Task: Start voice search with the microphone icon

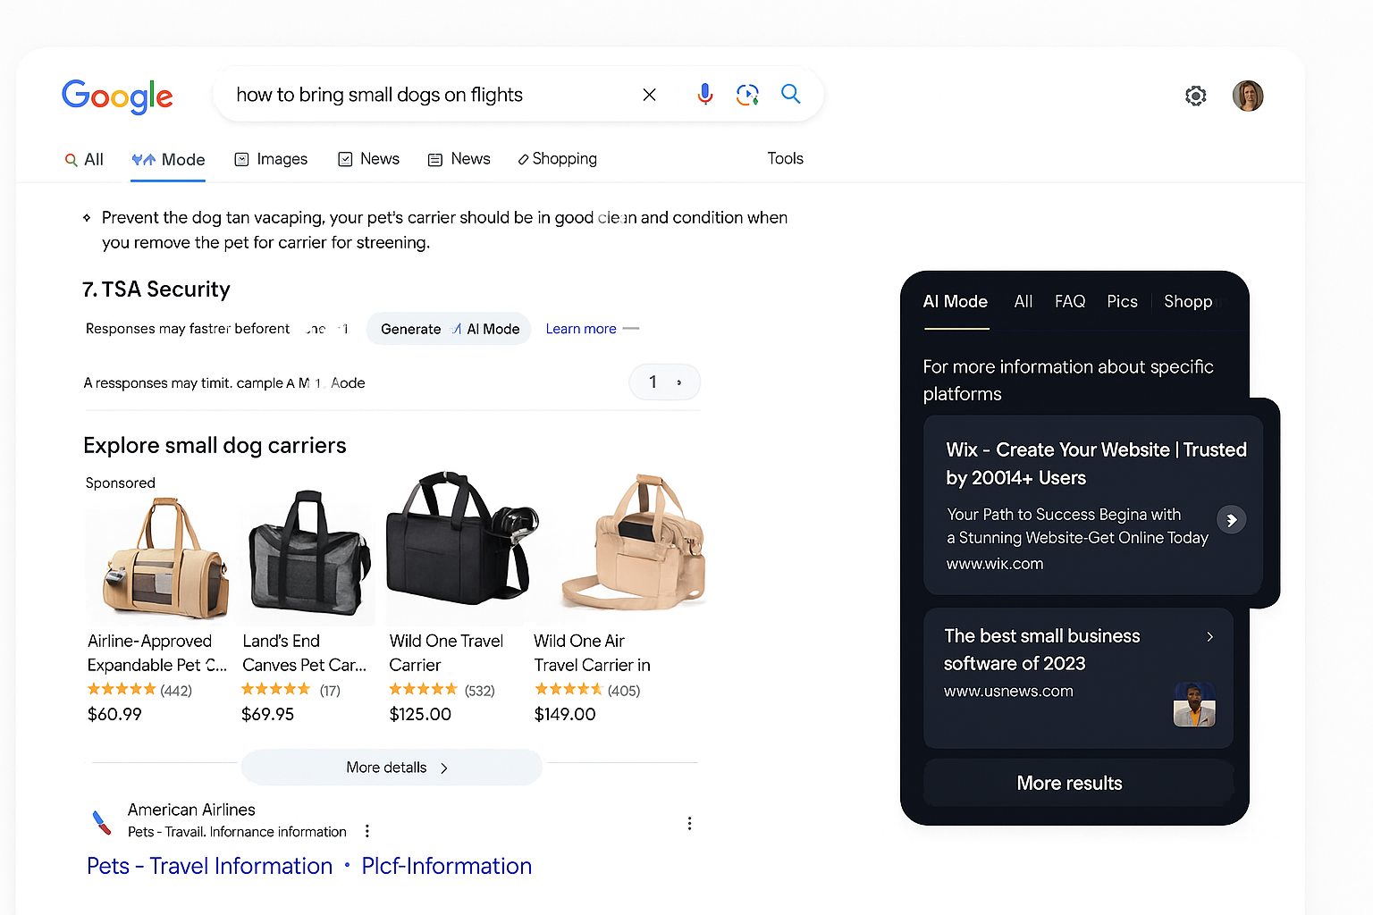Action: click(704, 94)
